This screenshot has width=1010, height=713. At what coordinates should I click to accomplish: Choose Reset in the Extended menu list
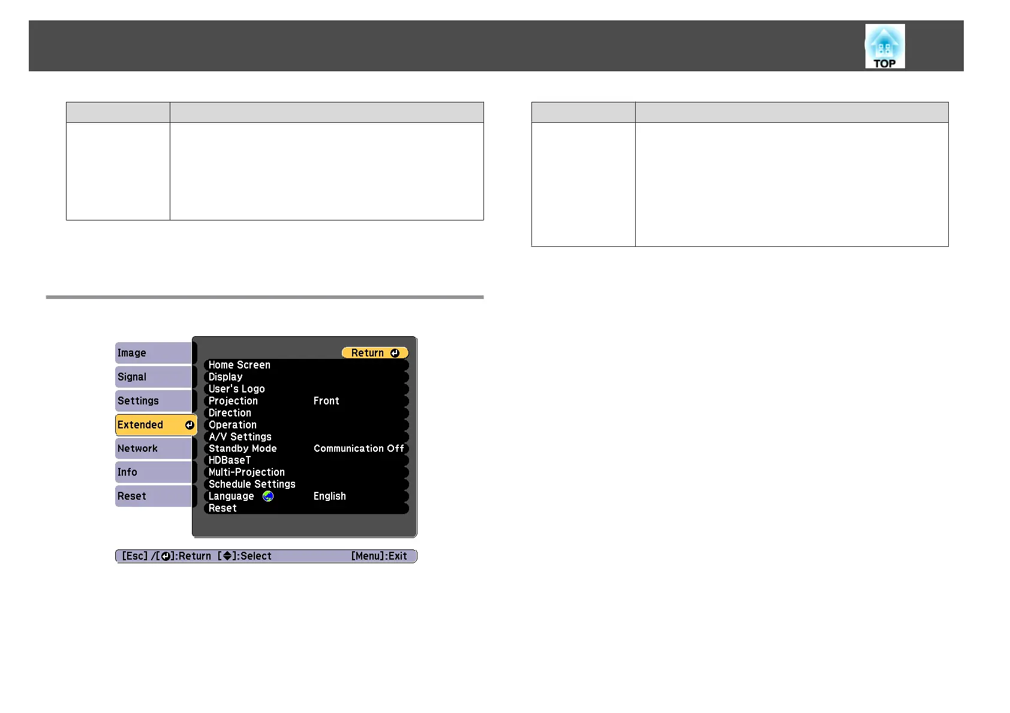point(306,508)
